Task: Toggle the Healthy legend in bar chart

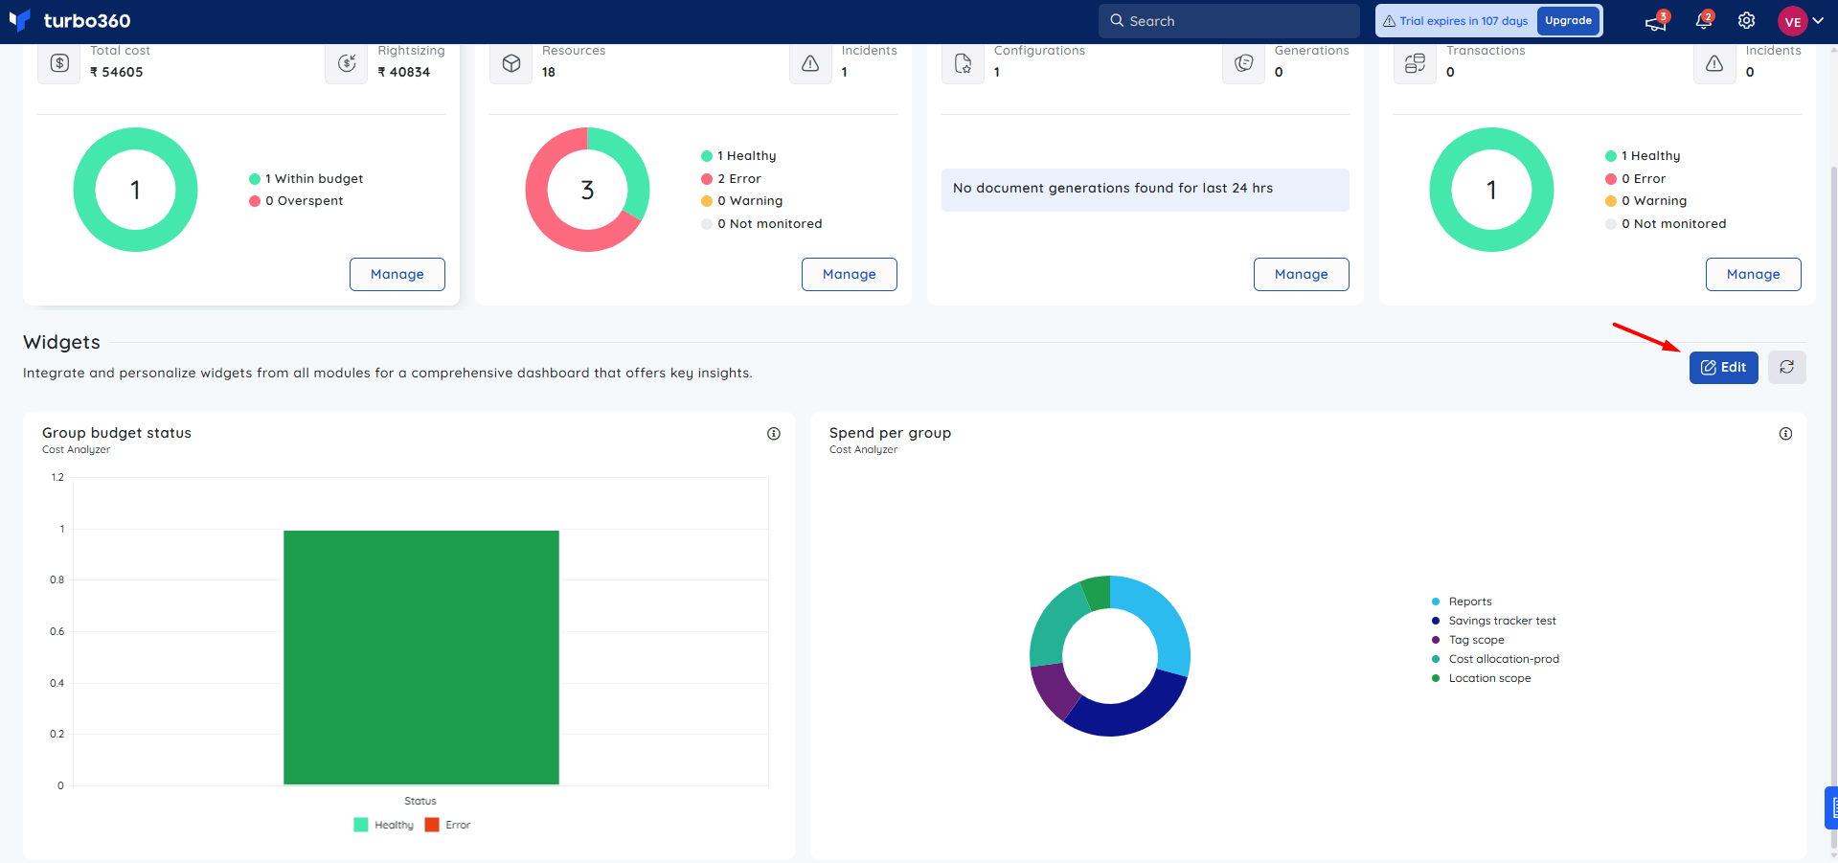Action: (384, 825)
